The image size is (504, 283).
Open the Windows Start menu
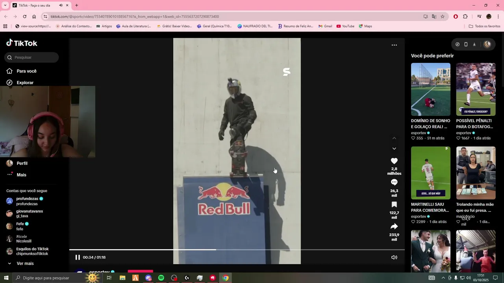[x=6, y=278]
